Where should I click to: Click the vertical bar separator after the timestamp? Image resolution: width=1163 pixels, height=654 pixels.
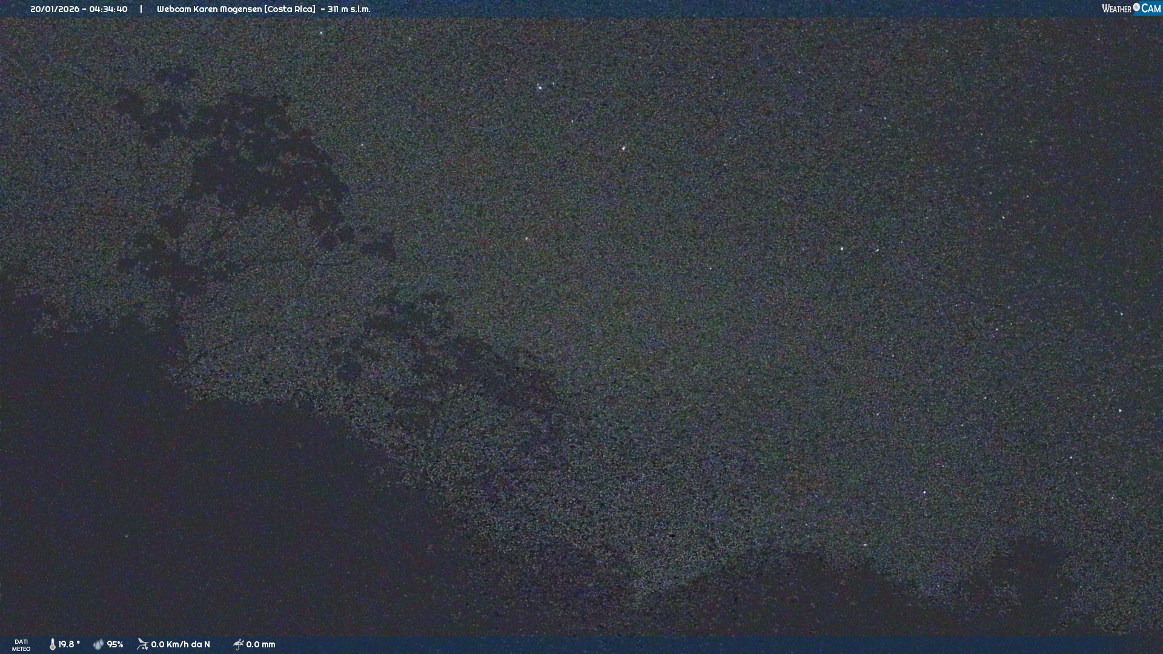click(141, 9)
